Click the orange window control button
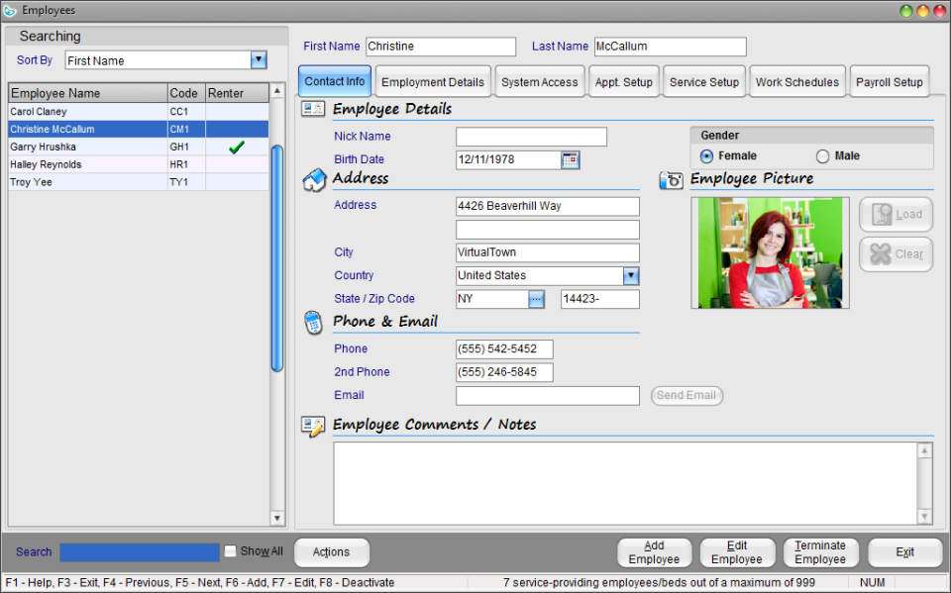The width and height of the screenshot is (951, 593). tap(922, 11)
